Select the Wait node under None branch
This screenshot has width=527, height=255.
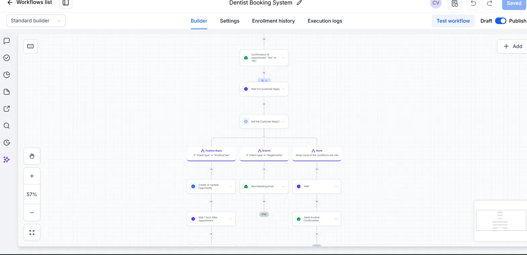(317, 186)
